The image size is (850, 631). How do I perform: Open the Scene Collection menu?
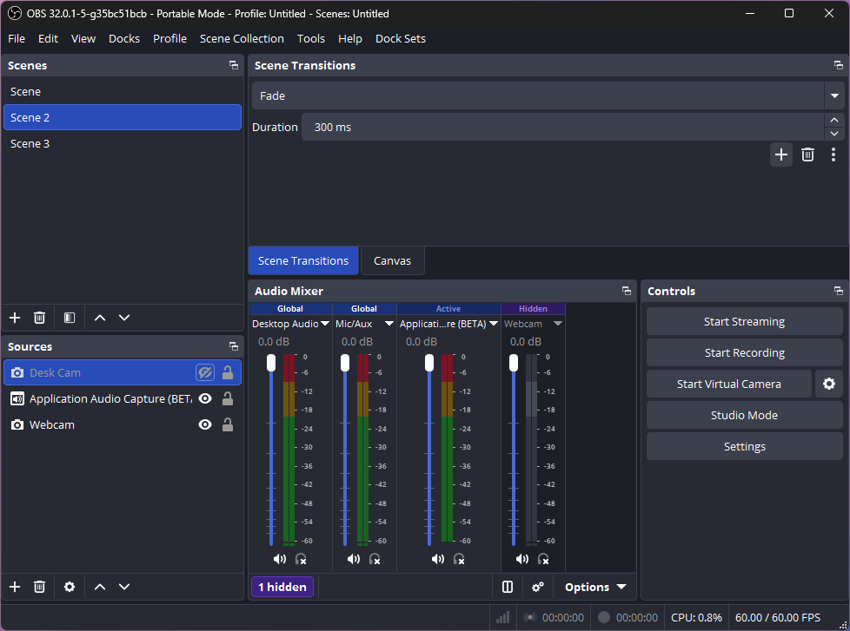pos(242,38)
